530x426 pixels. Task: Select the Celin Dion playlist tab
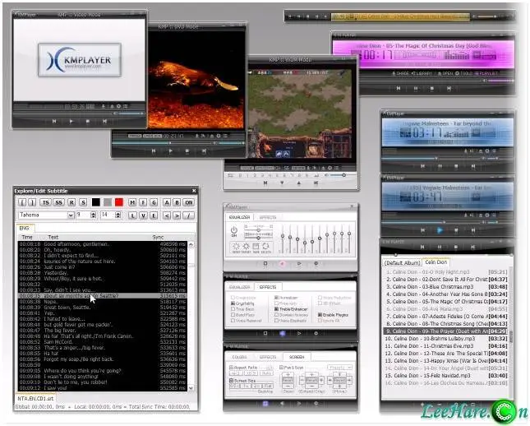click(x=436, y=262)
